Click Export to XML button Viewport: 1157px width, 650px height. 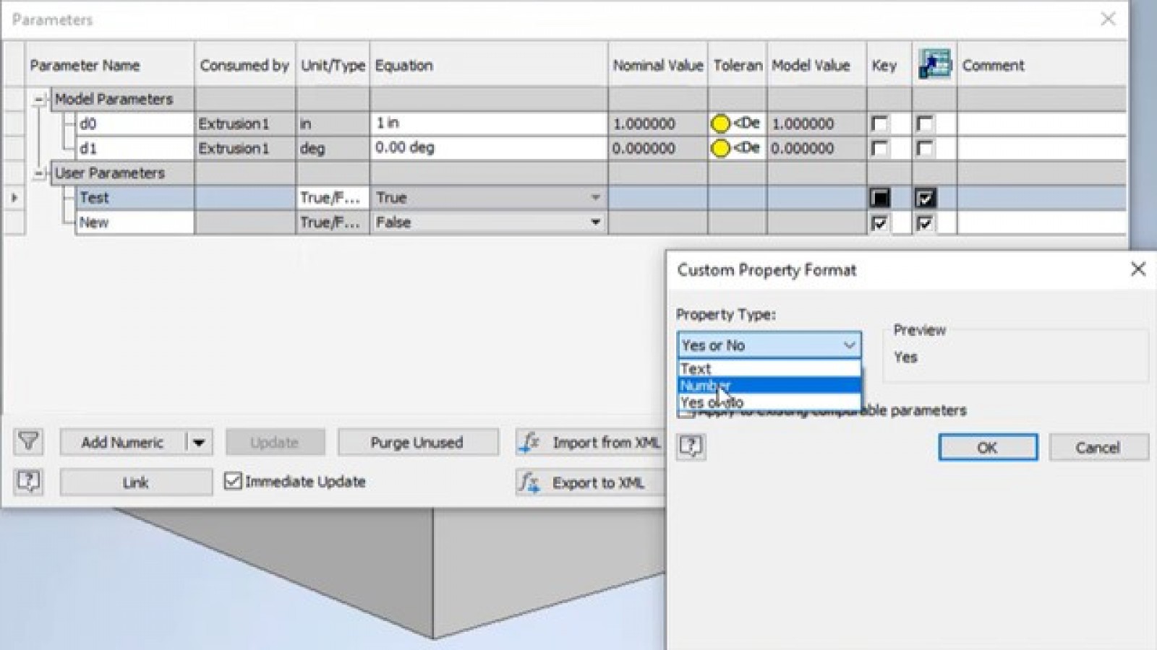point(591,482)
